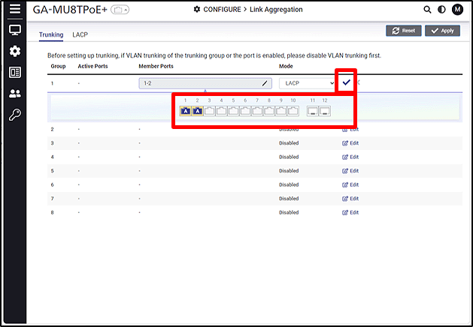Click Edit text link for group 4
Viewport: 473px width, 327px height.
354,157
